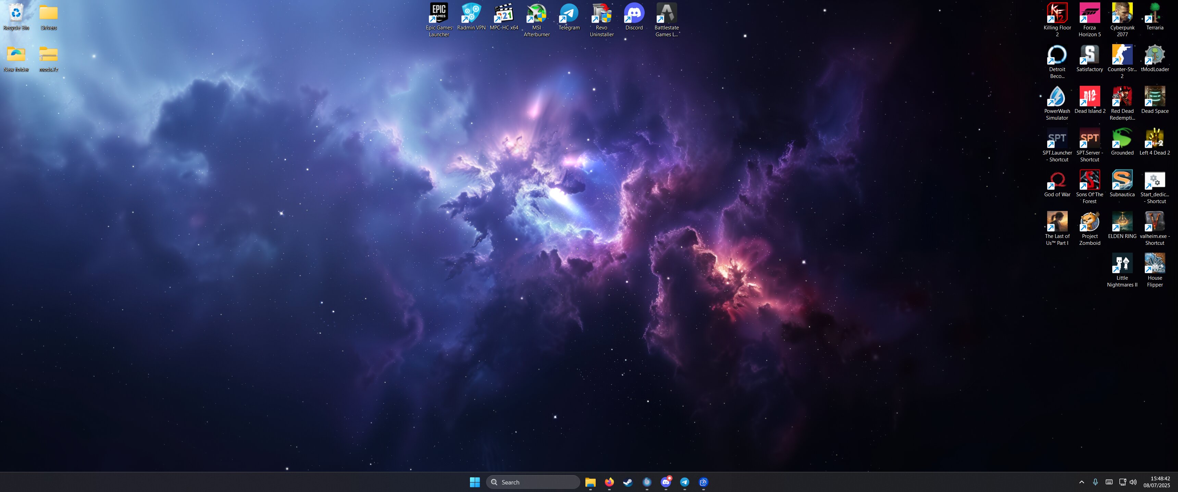Select the Telegram desktop shortcut
Image resolution: width=1178 pixels, height=492 pixels.
(x=569, y=16)
